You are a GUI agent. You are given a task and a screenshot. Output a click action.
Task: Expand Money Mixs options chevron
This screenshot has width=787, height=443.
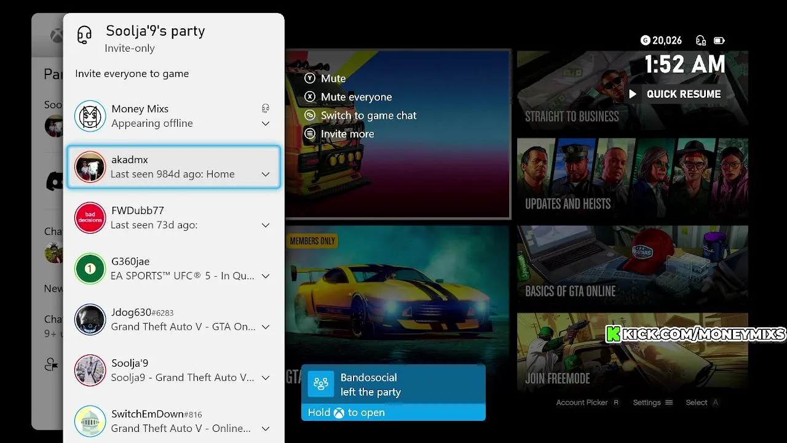pos(266,124)
